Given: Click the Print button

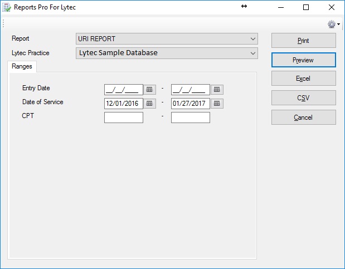Looking at the screenshot, I should (304, 41).
